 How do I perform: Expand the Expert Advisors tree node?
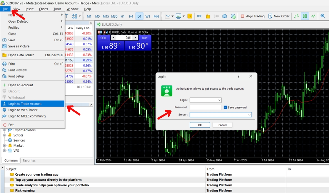[5, 130]
